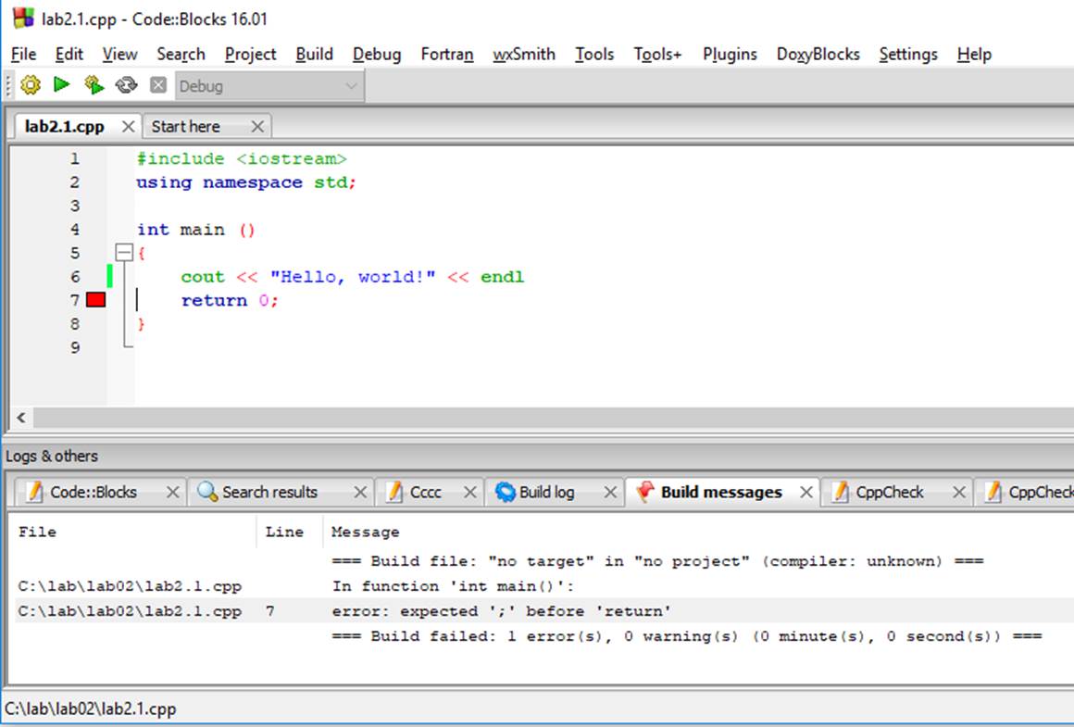Switch to the lab2.1.cpp editor tab
Screen dimensions: 1074x727
pos(65,127)
